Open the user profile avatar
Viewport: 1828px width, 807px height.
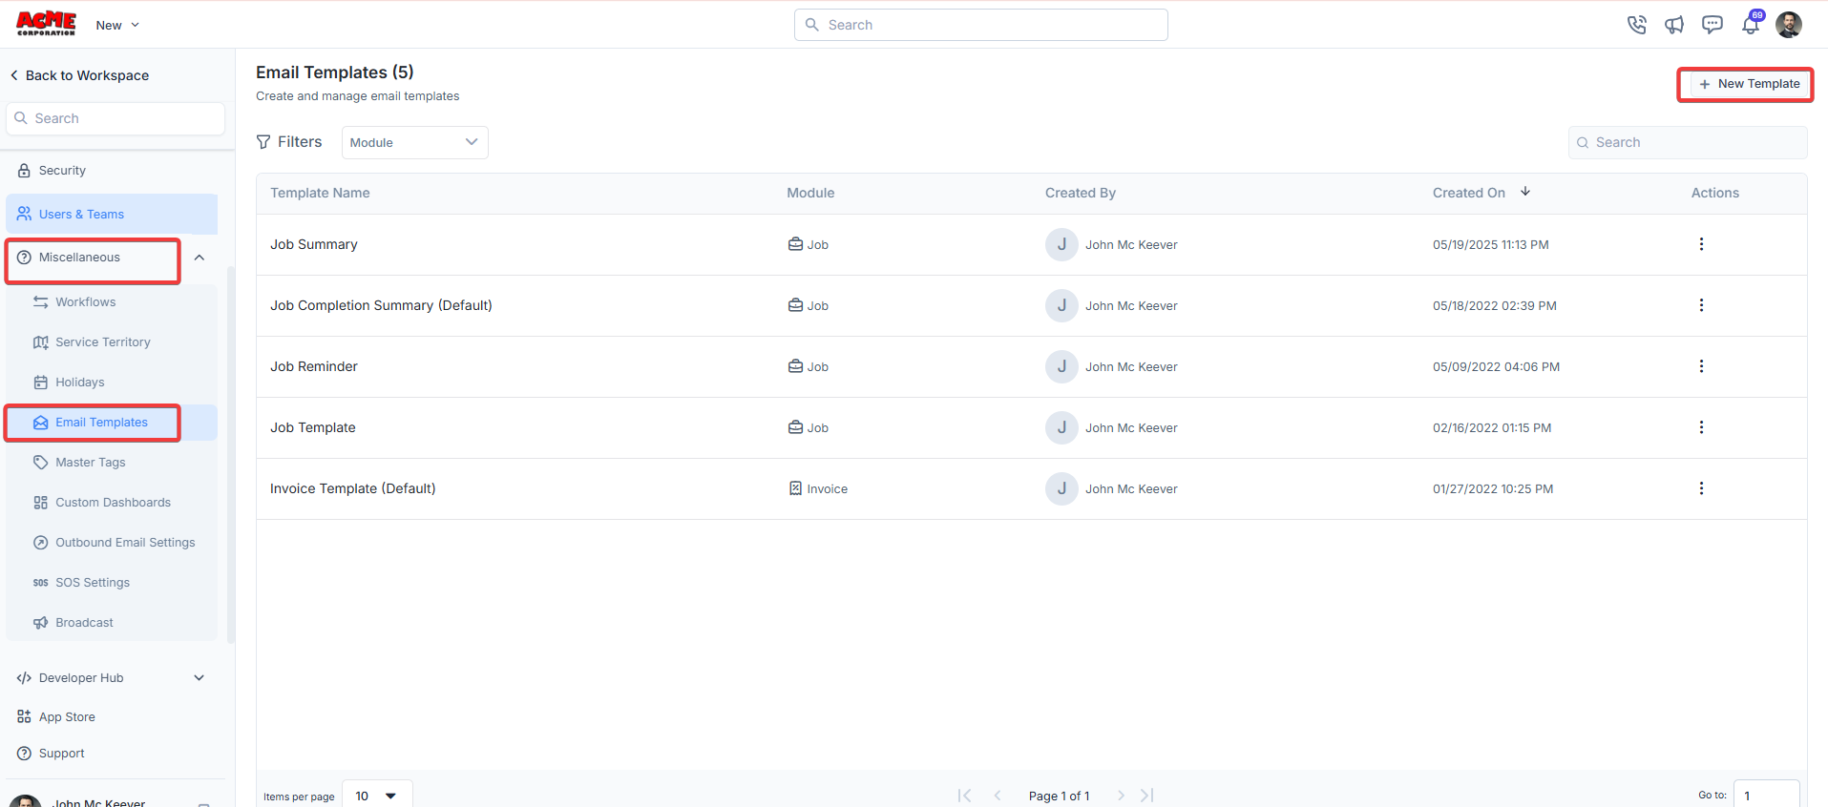(x=1789, y=25)
